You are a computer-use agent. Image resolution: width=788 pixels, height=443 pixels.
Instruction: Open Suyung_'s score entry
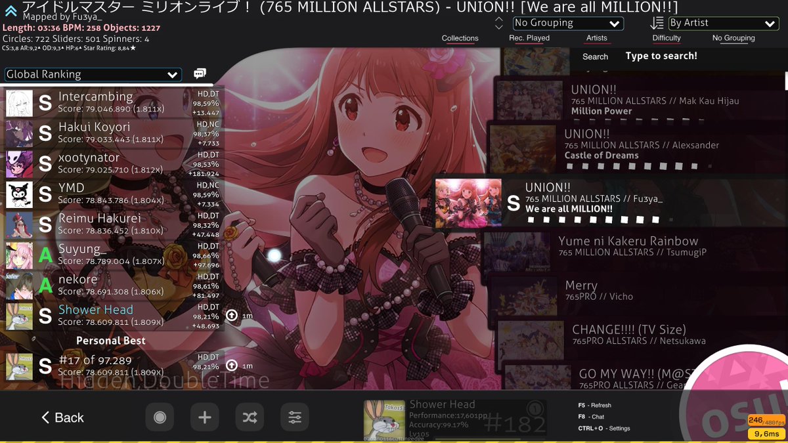click(x=112, y=256)
